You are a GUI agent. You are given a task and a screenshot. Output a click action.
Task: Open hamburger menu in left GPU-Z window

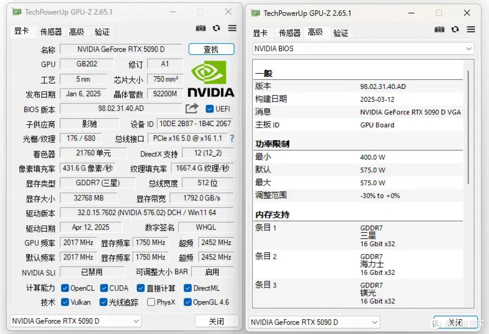coord(232,28)
